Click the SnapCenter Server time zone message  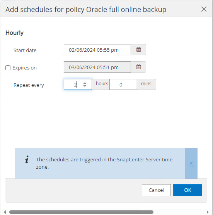(x=104, y=163)
